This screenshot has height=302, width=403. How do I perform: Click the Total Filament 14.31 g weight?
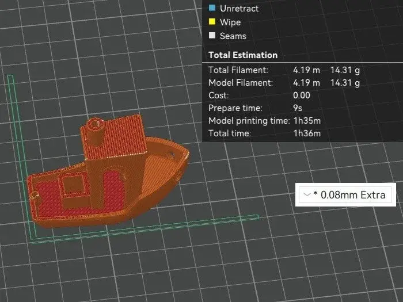pos(345,70)
